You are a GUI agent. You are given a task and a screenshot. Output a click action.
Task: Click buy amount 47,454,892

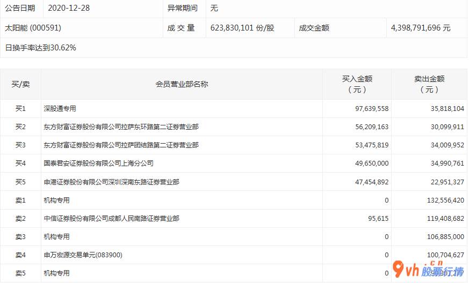pyautogui.click(x=372, y=182)
